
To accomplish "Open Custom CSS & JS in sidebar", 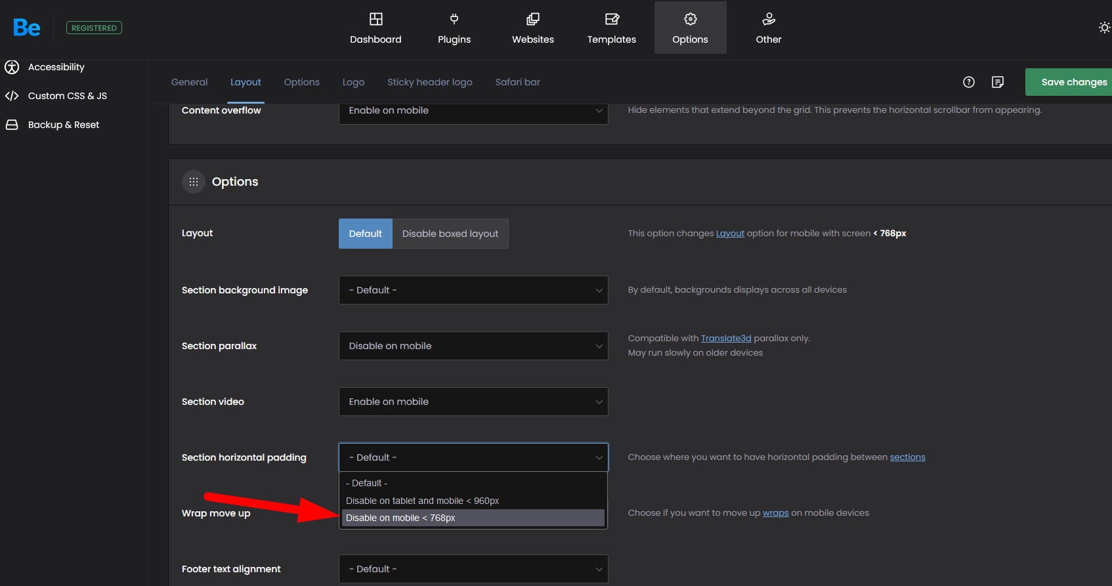I will pos(56,96).
